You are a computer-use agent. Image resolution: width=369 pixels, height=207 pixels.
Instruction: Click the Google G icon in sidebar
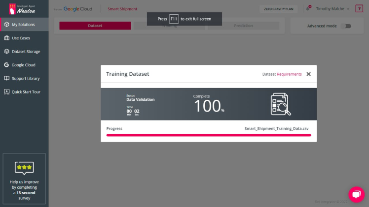click(6, 65)
